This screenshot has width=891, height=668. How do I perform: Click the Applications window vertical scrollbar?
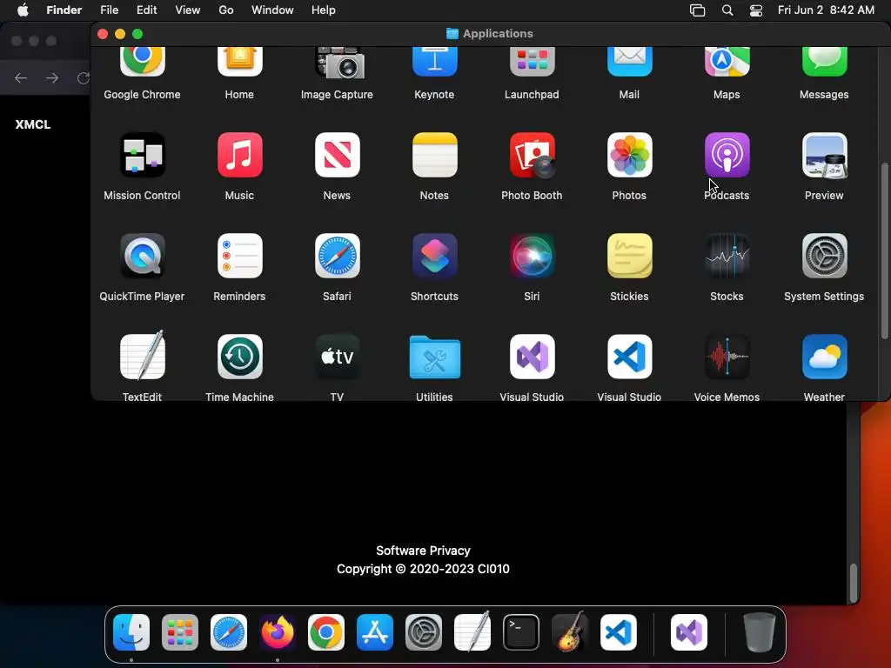point(884,251)
